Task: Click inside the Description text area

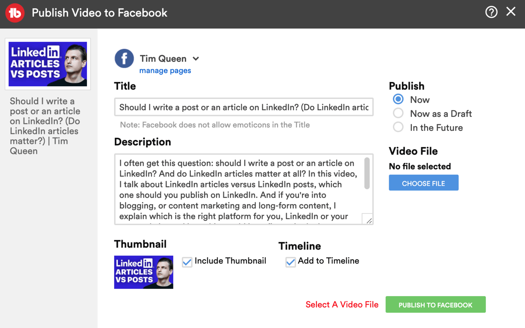Action: coord(244,189)
